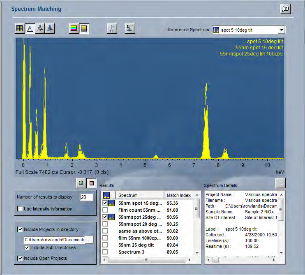Viewport: 305px width, 275px height.
Task: Toggle Include Projects in directory checkbox
Action: pyautogui.click(x=20, y=229)
